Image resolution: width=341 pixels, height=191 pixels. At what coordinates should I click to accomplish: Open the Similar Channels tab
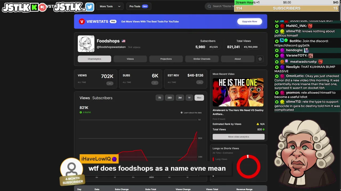pos(202,59)
